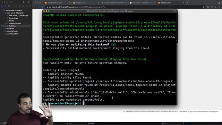Select new_xcode_13_projectApp file

18,16
